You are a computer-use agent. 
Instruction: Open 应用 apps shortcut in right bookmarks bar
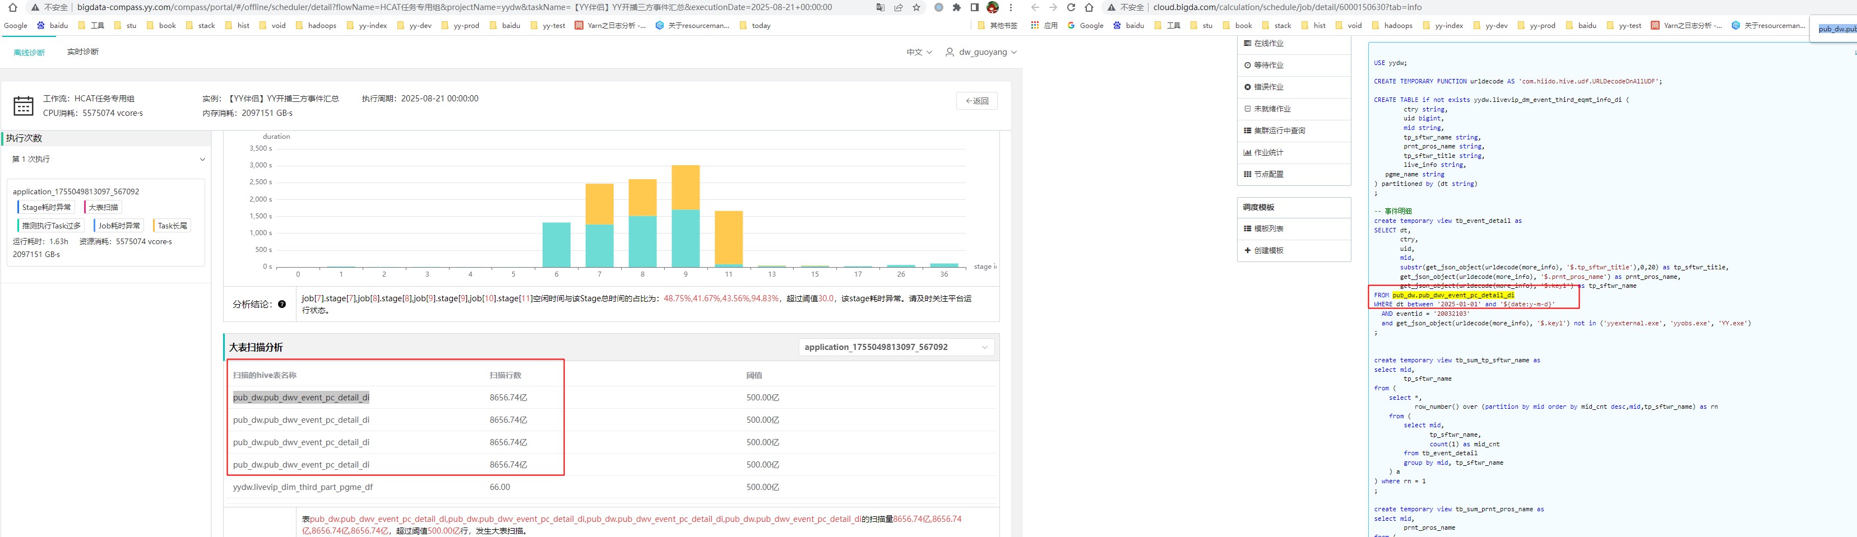click(1044, 25)
